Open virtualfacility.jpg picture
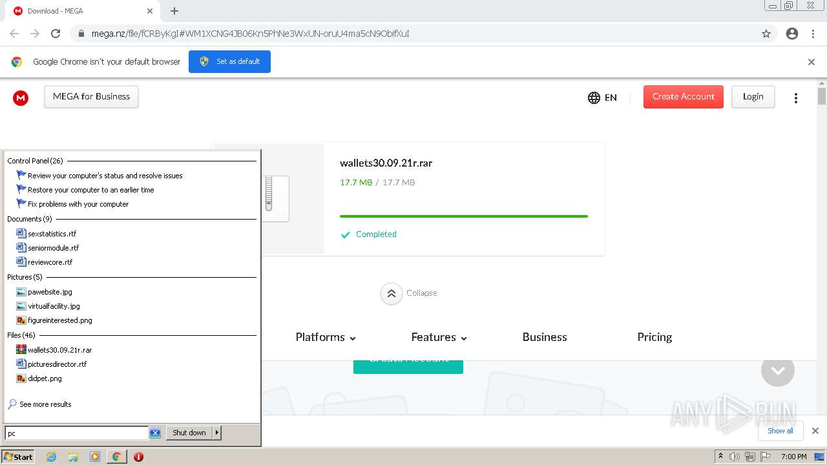This screenshot has width=827, height=465. click(x=48, y=306)
